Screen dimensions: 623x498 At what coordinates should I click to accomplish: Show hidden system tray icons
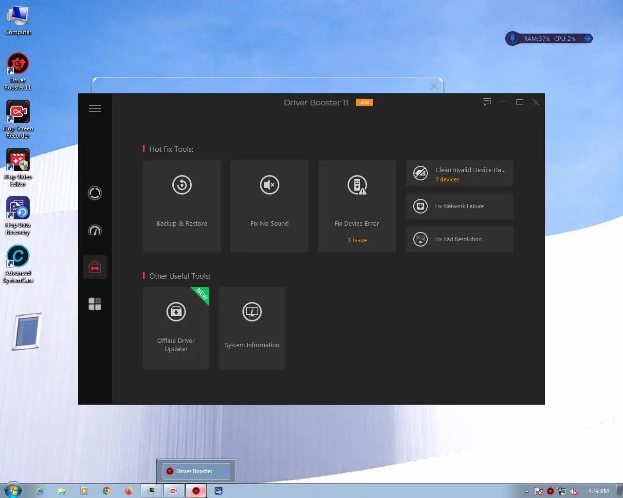pyautogui.click(x=527, y=491)
